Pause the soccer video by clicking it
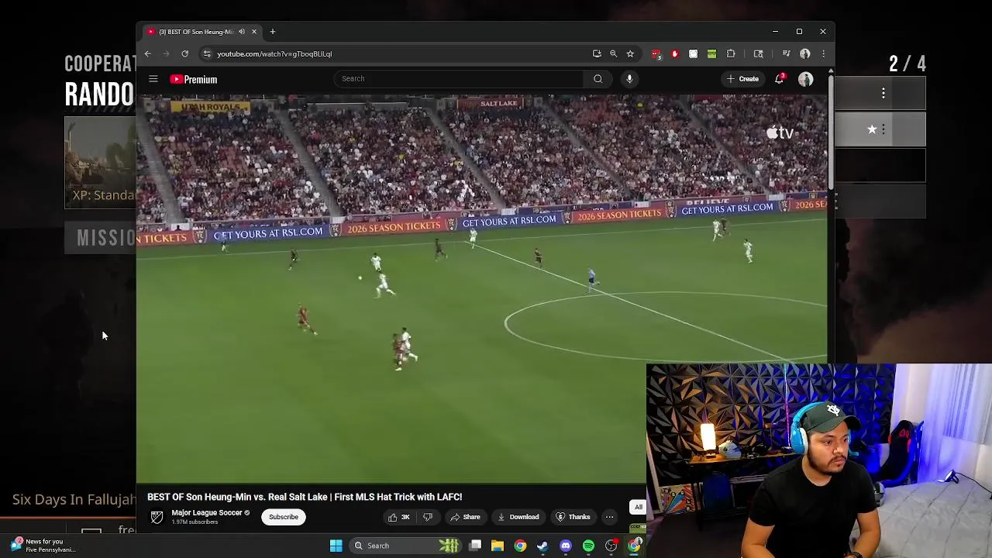 click(x=481, y=288)
